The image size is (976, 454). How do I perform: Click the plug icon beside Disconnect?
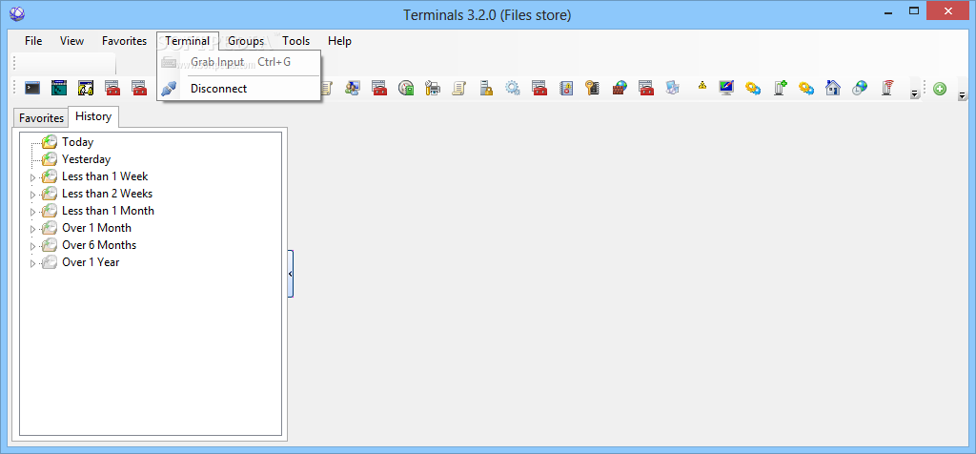point(170,89)
